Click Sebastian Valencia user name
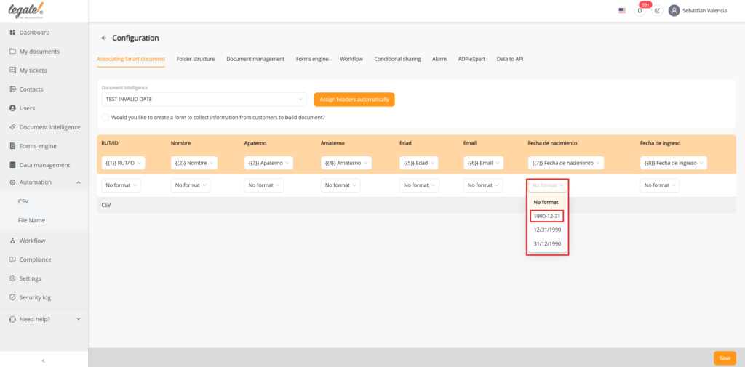 coord(704,10)
